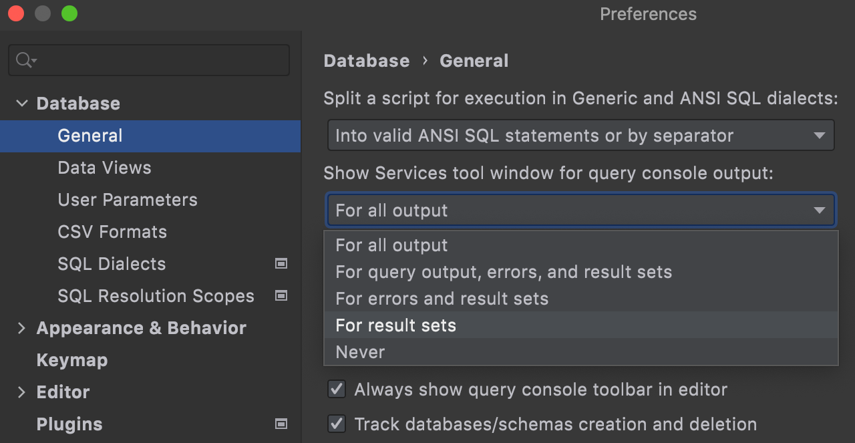Toggle Always show query console toolbar checkbox
This screenshot has height=443, width=855.
[337, 390]
